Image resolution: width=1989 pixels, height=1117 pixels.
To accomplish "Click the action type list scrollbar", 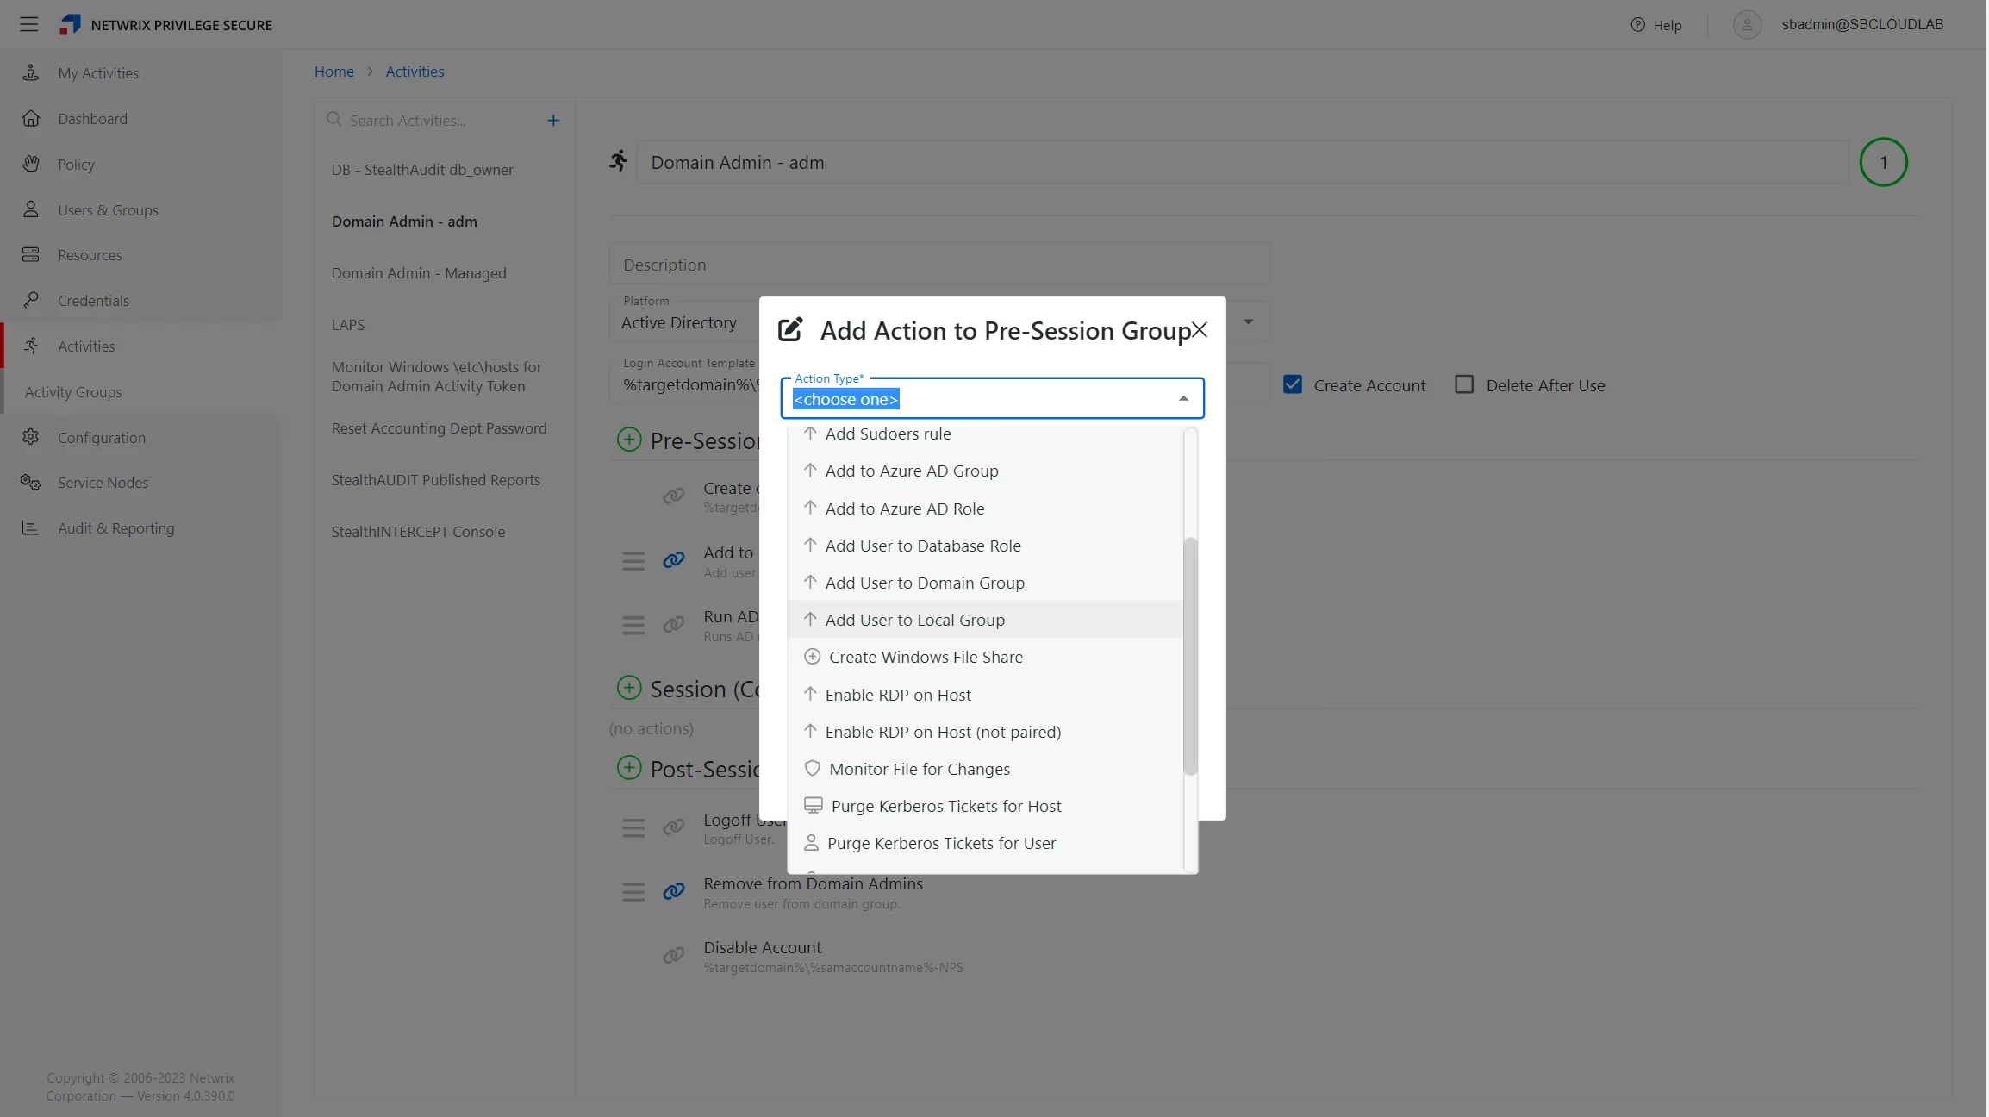I will tap(1190, 656).
